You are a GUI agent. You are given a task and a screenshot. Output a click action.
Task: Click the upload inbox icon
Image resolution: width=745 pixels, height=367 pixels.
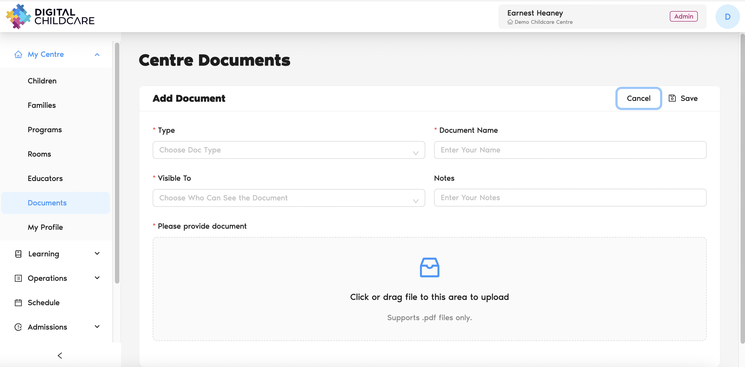(x=429, y=267)
